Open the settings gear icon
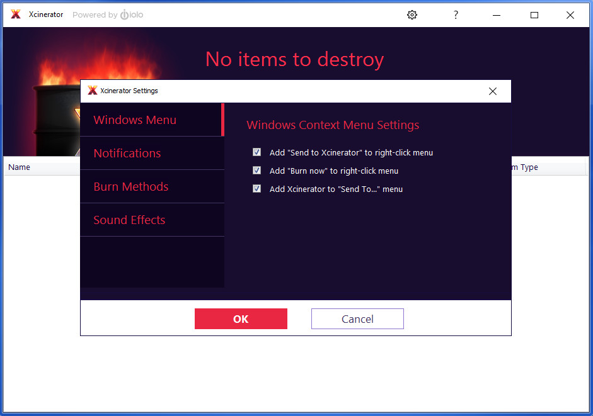 pyautogui.click(x=412, y=14)
